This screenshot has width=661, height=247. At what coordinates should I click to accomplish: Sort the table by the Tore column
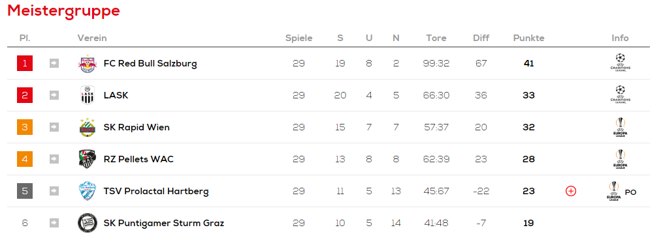[x=436, y=38]
